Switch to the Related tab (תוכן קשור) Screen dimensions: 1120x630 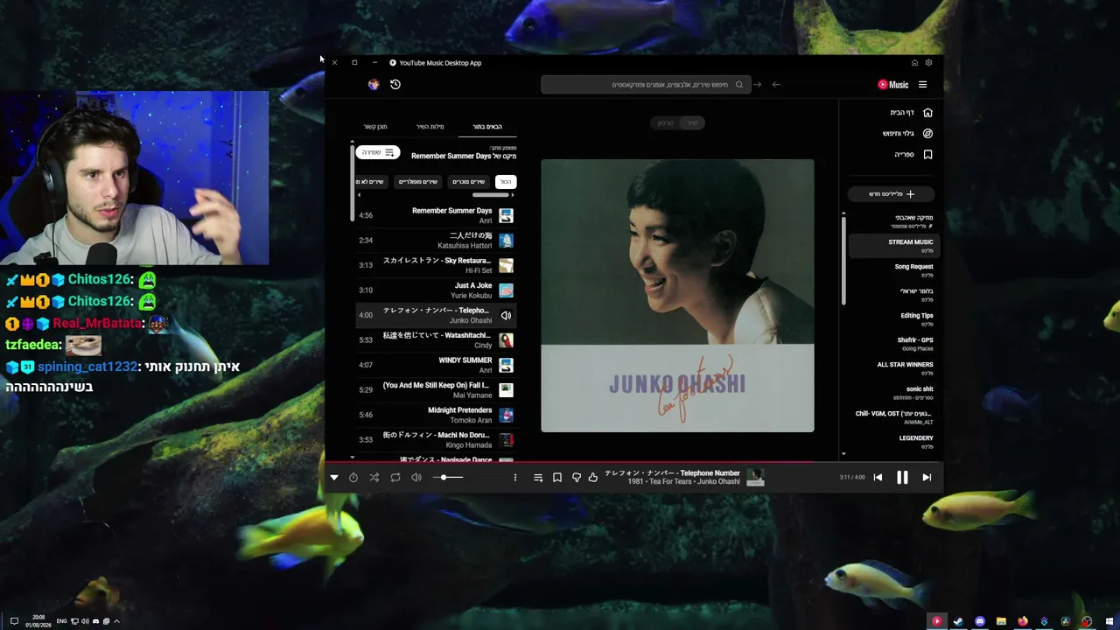[375, 127]
